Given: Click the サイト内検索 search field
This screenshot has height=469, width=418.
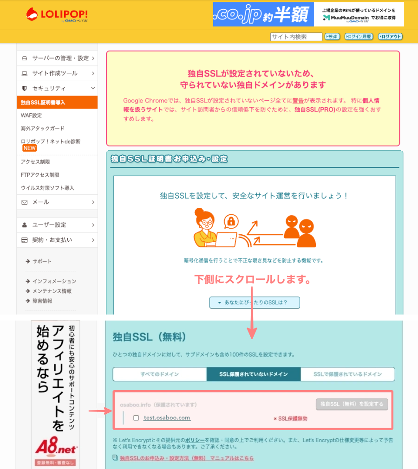Looking at the screenshot, I should point(296,37).
